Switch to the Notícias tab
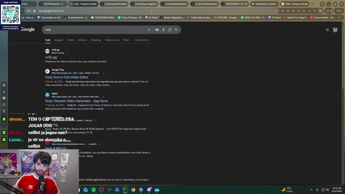Viewport: 345px width, 194px height. [x=82, y=40]
